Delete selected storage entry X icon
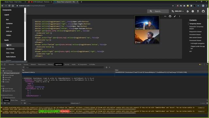This screenshot has width=209, height=118. tap(110, 68)
